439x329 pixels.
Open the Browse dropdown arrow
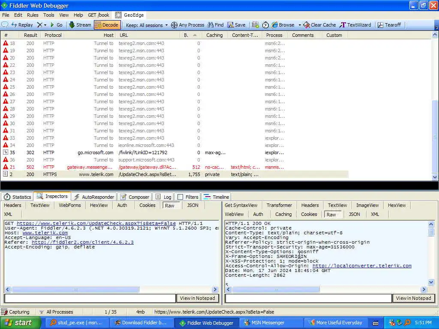[x=300, y=25]
